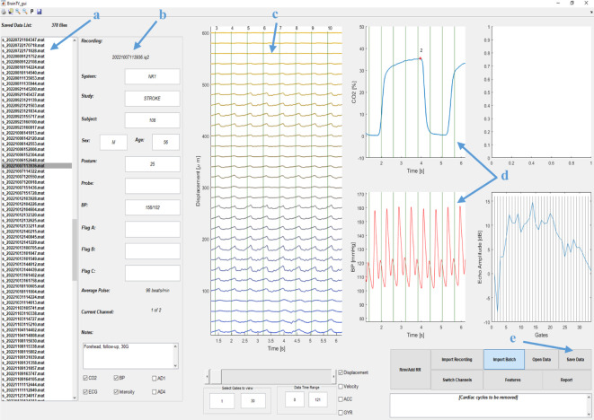The image size is (594, 420).
Task: Click the saved data list scroll-down arrow
Action: click(x=75, y=398)
